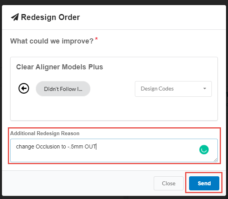Click the Design Codes caret arrow
Viewport: 228px width, 199px height.
point(204,89)
